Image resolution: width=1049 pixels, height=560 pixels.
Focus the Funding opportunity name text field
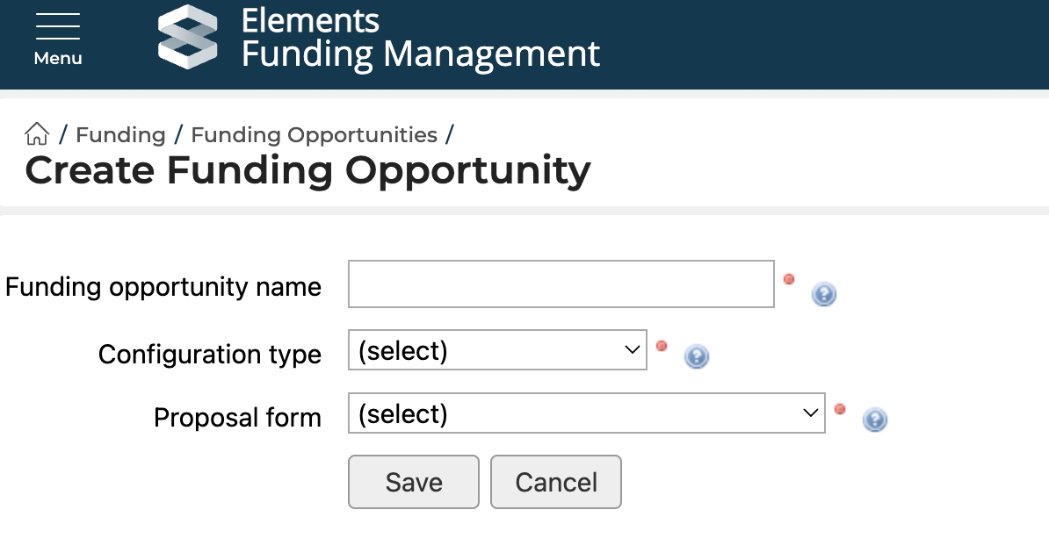(561, 284)
